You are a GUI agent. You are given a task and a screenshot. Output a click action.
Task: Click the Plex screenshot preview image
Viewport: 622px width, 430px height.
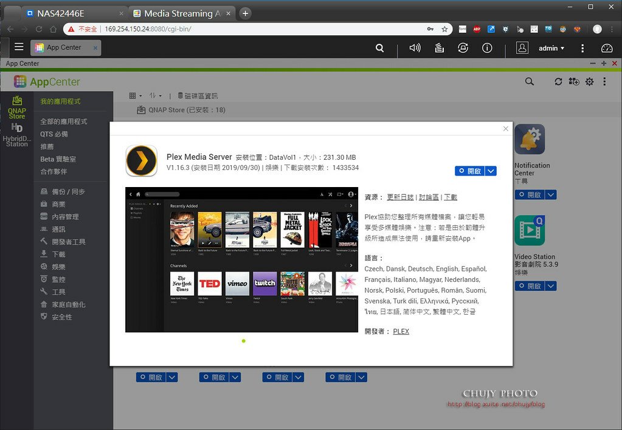(241, 259)
